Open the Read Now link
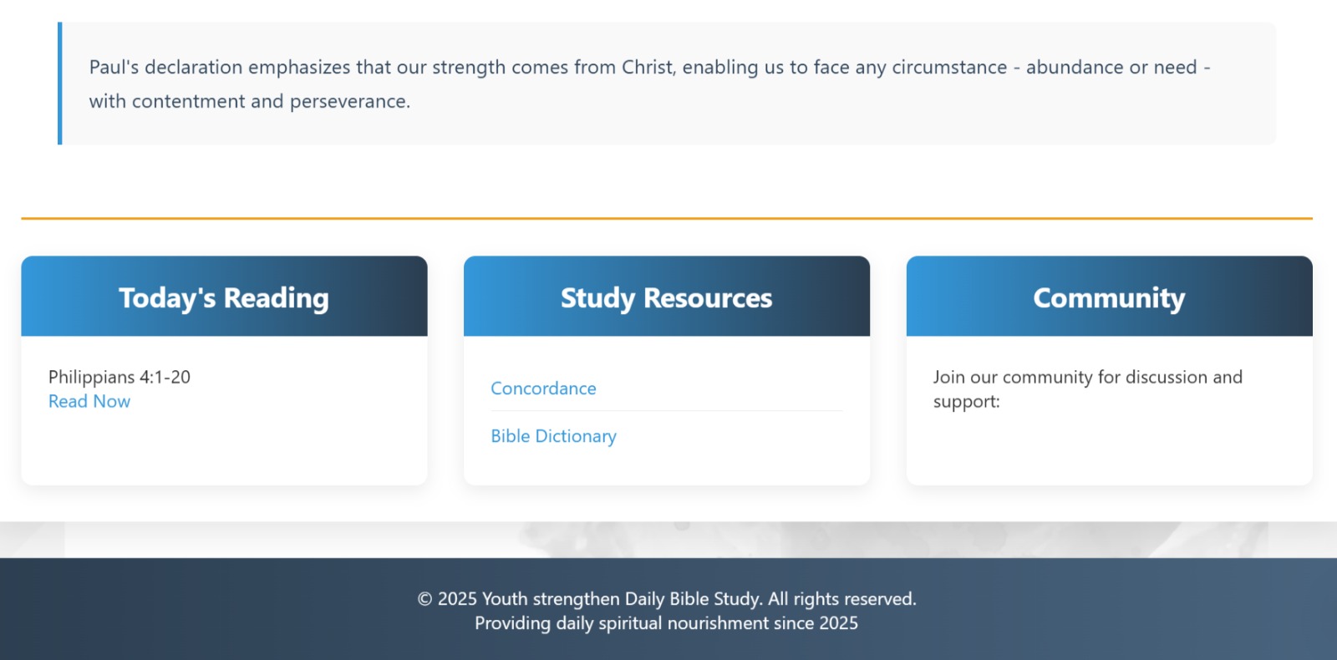The image size is (1337, 660). tap(89, 402)
